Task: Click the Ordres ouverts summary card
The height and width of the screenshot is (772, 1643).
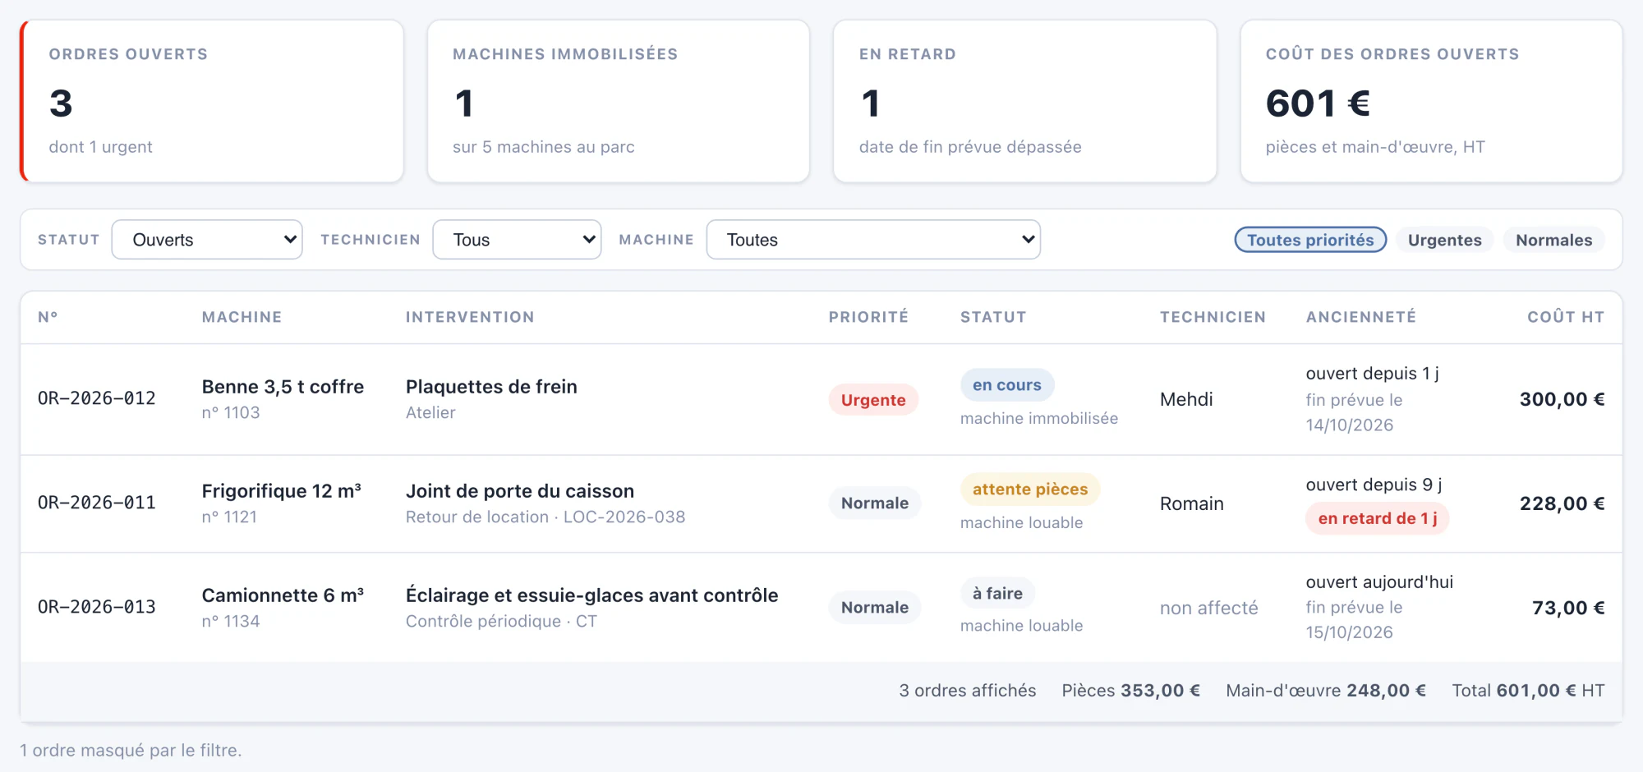Action: (x=212, y=101)
